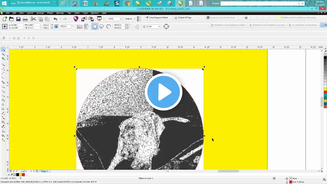The image size is (327, 184).
Task: Pick the yellow swatch in the right palette
Action: pyautogui.click(x=325, y=89)
